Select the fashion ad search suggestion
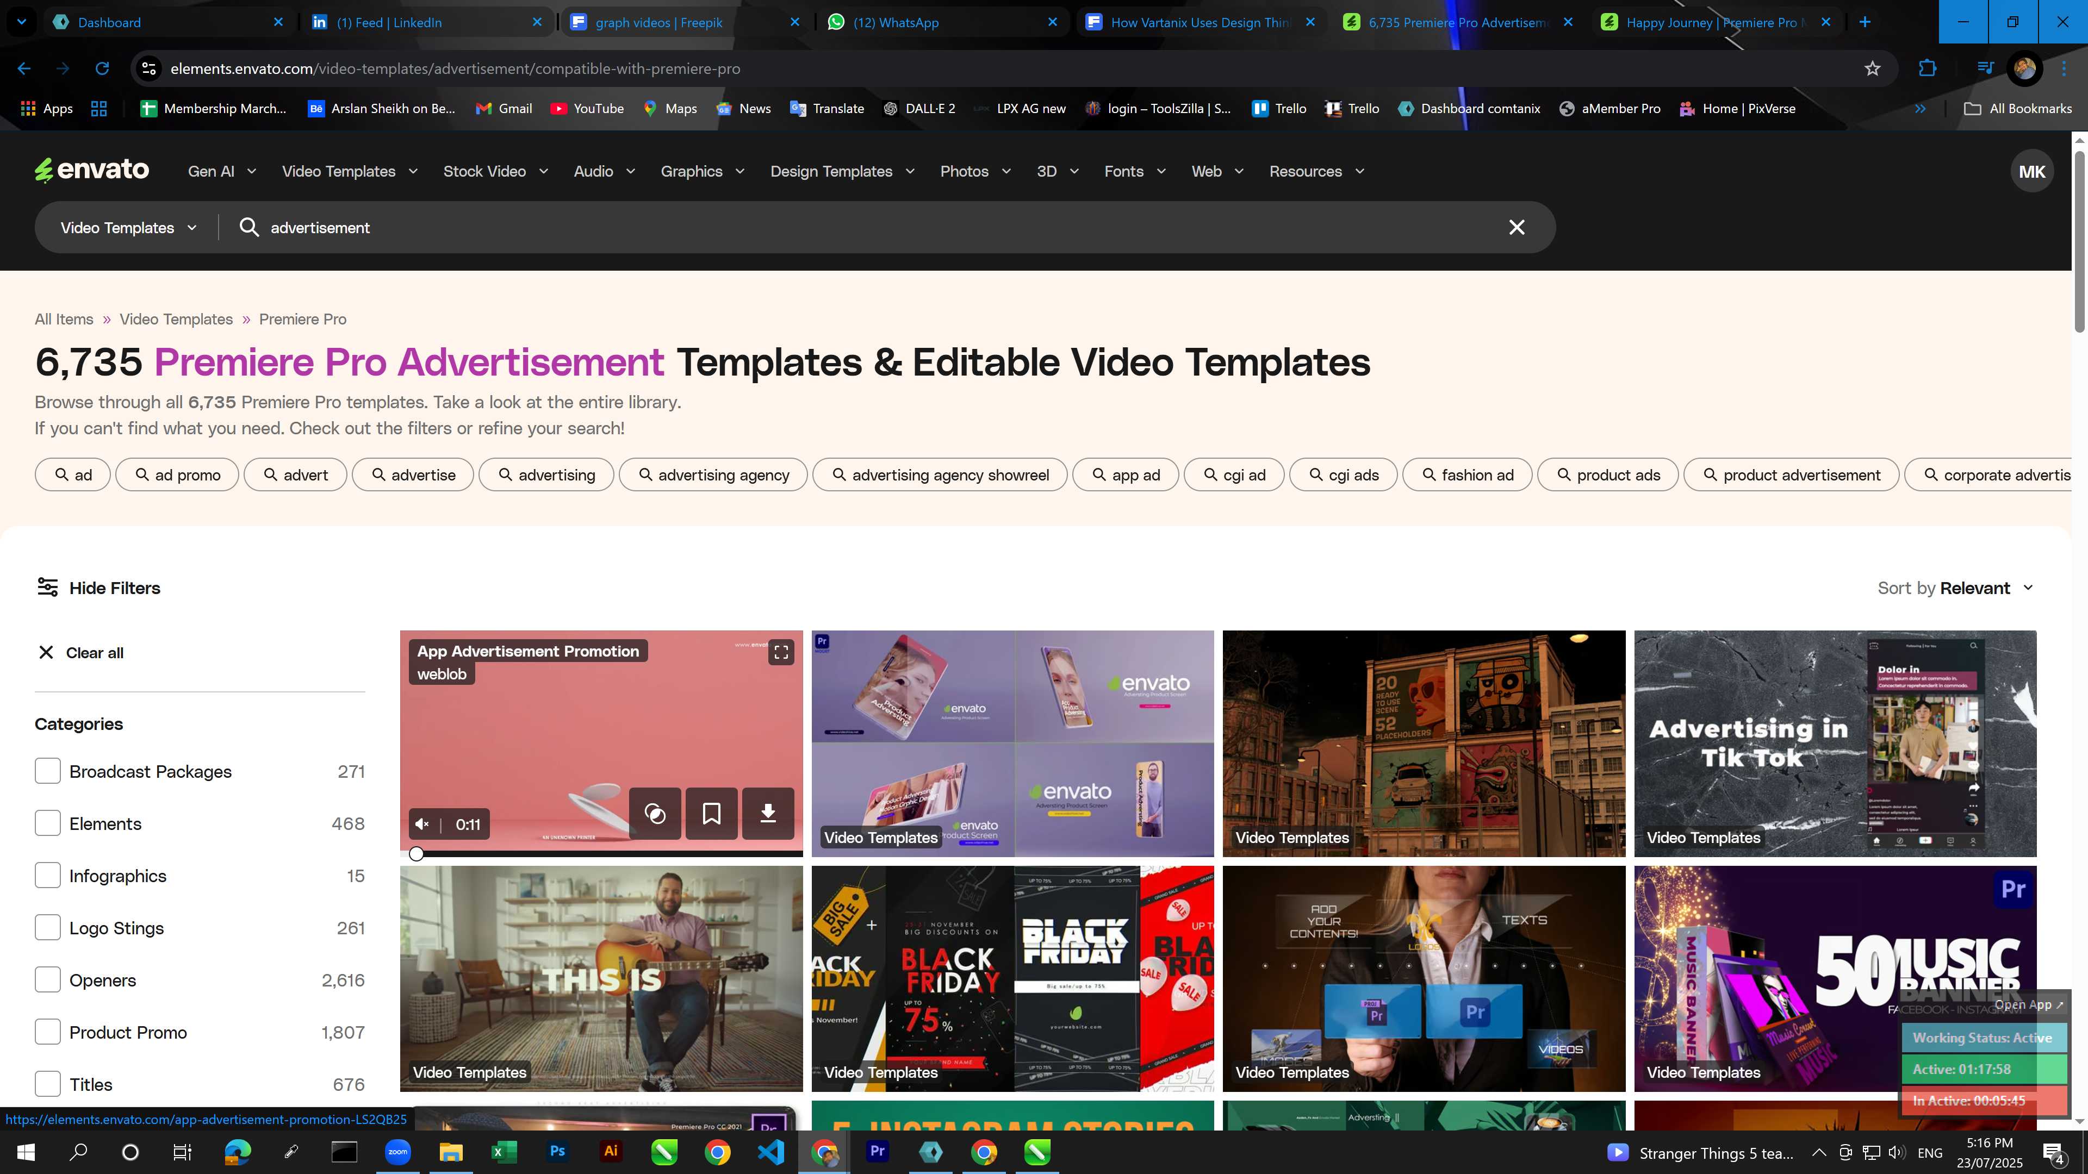Image resolution: width=2088 pixels, height=1174 pixels. tap(1467, 475)
